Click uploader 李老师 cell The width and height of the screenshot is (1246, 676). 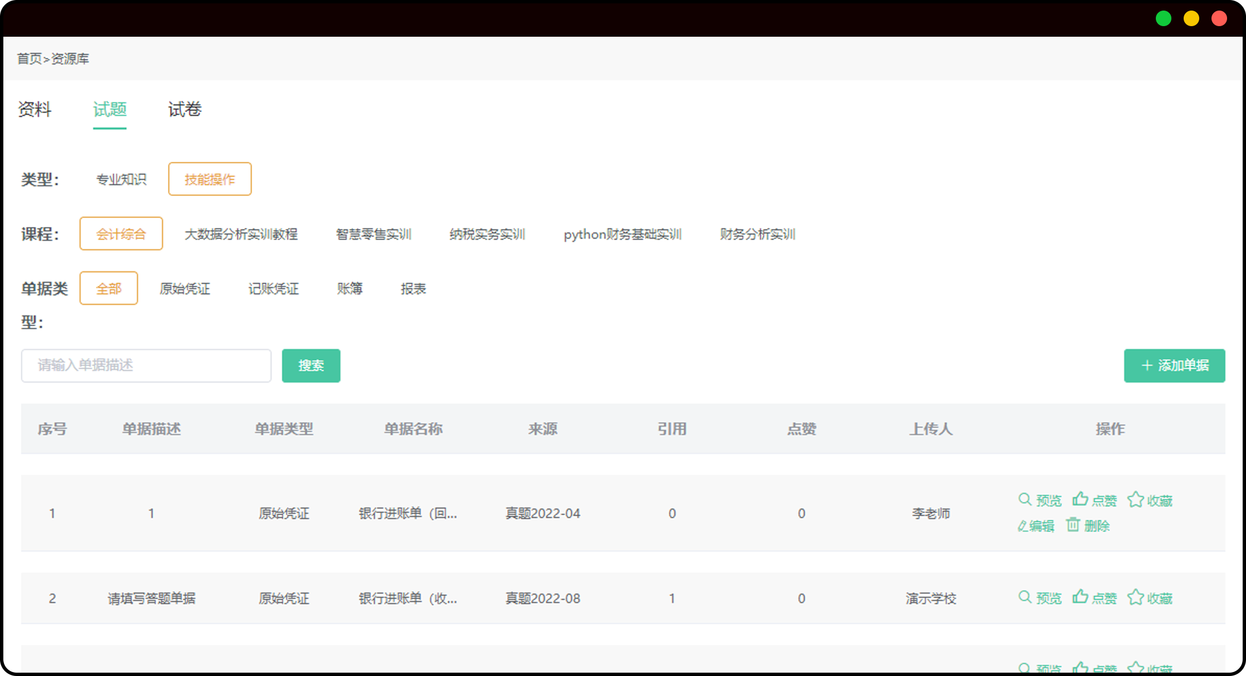[x=931, y=514]
